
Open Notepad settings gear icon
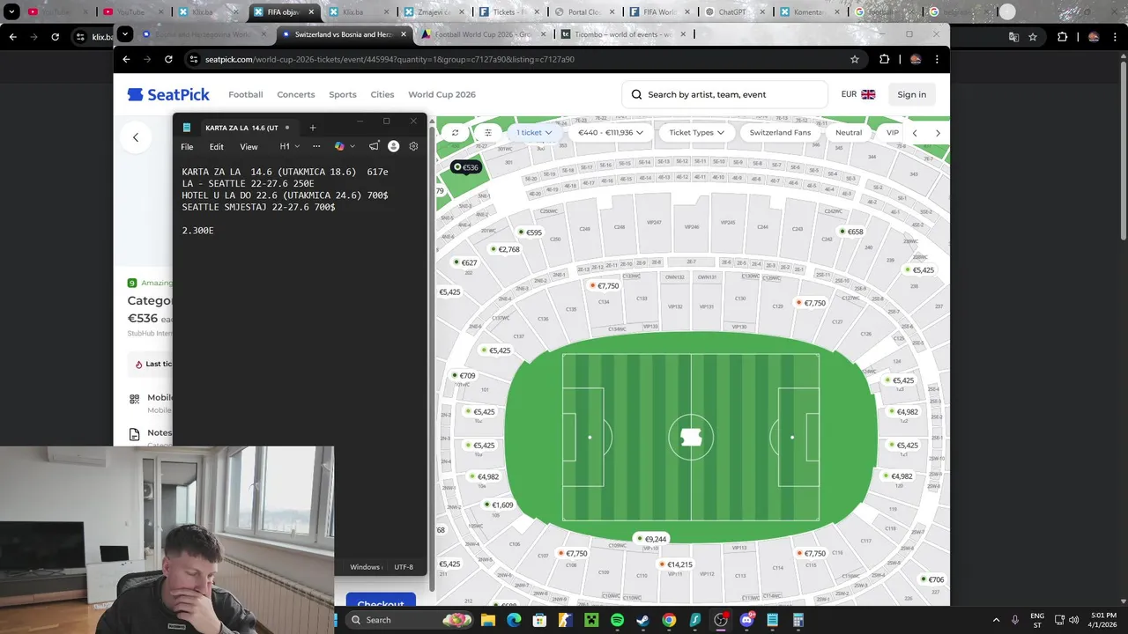coord(413,146)
